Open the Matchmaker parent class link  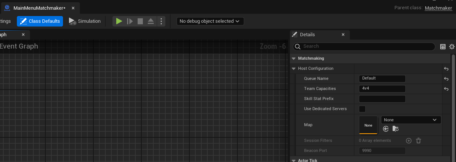438,8
